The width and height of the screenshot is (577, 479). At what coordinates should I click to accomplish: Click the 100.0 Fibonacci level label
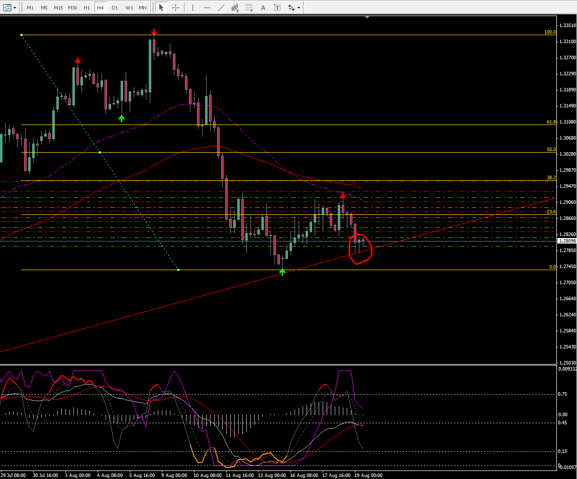[x=550, y=32]
